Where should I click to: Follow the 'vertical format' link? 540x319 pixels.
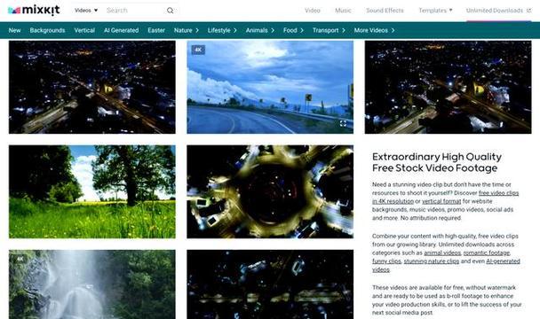[x=441, y=201]
